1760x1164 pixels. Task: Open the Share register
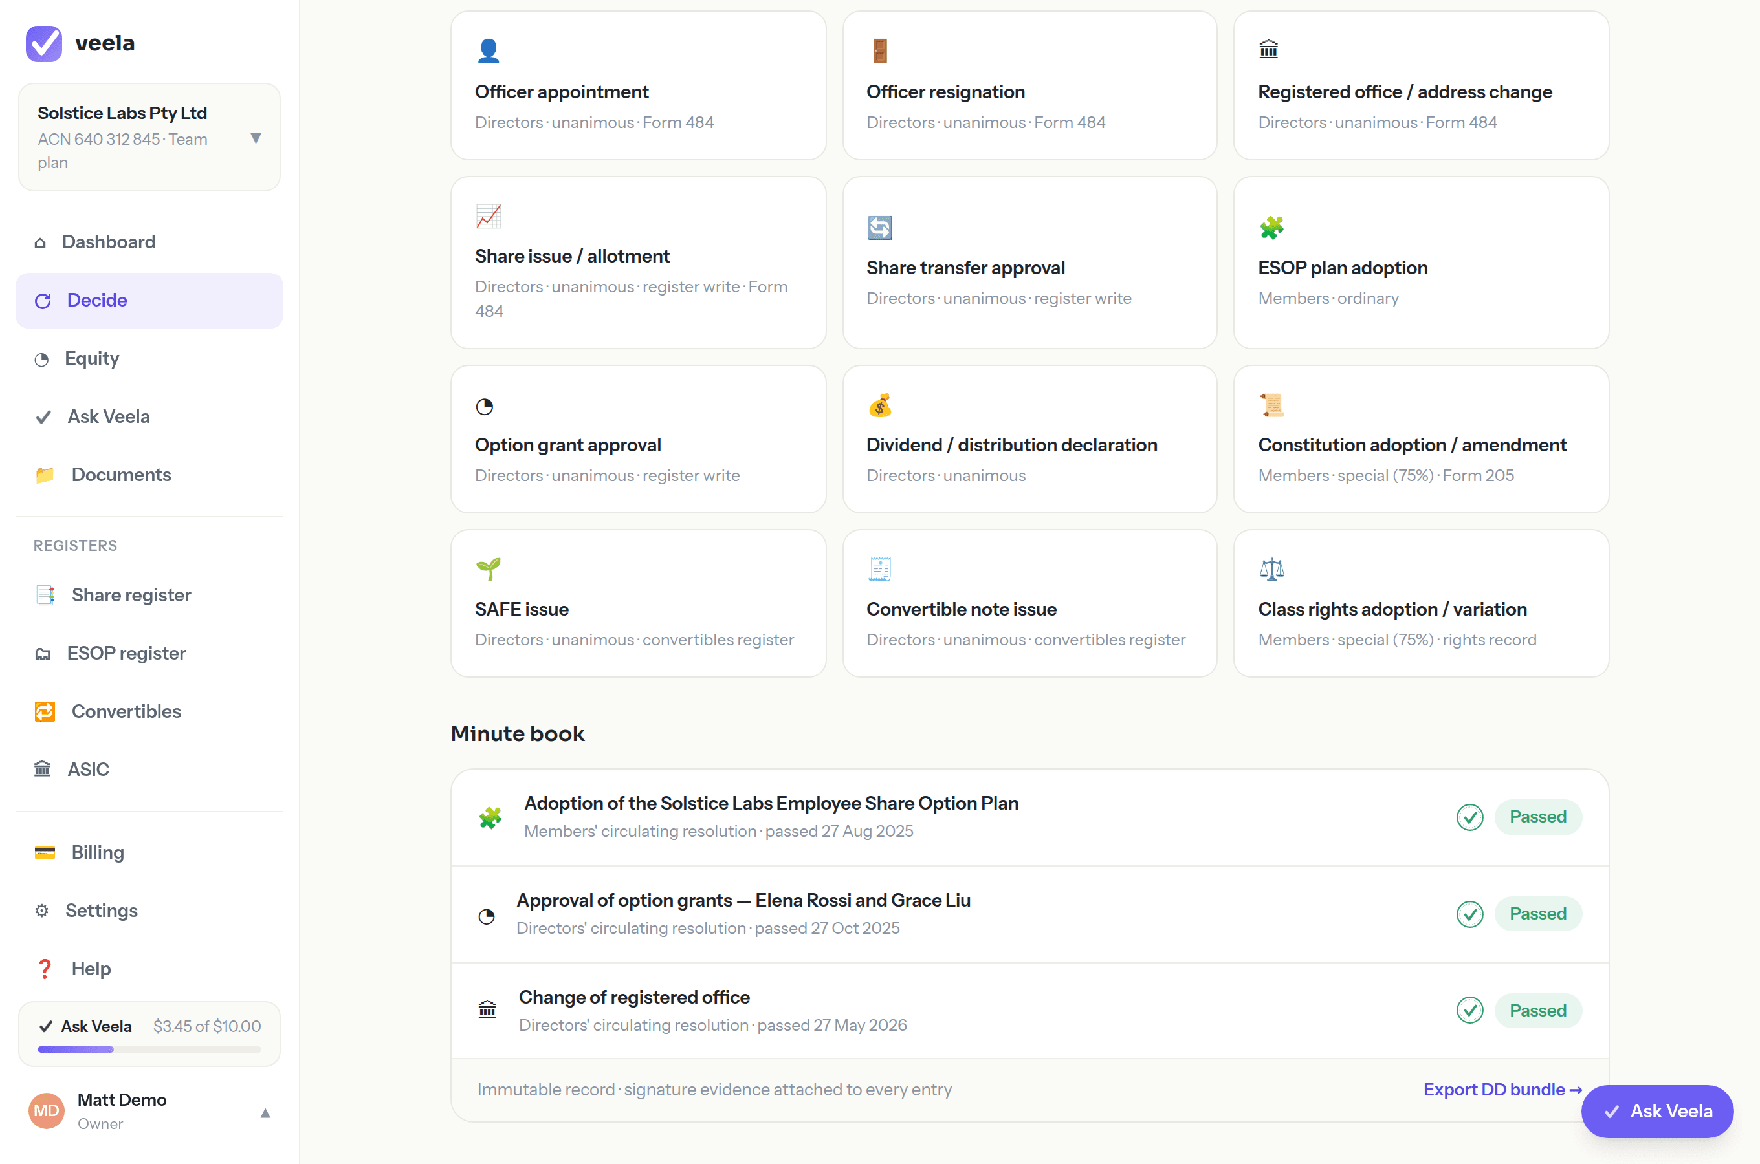[149, 596]
